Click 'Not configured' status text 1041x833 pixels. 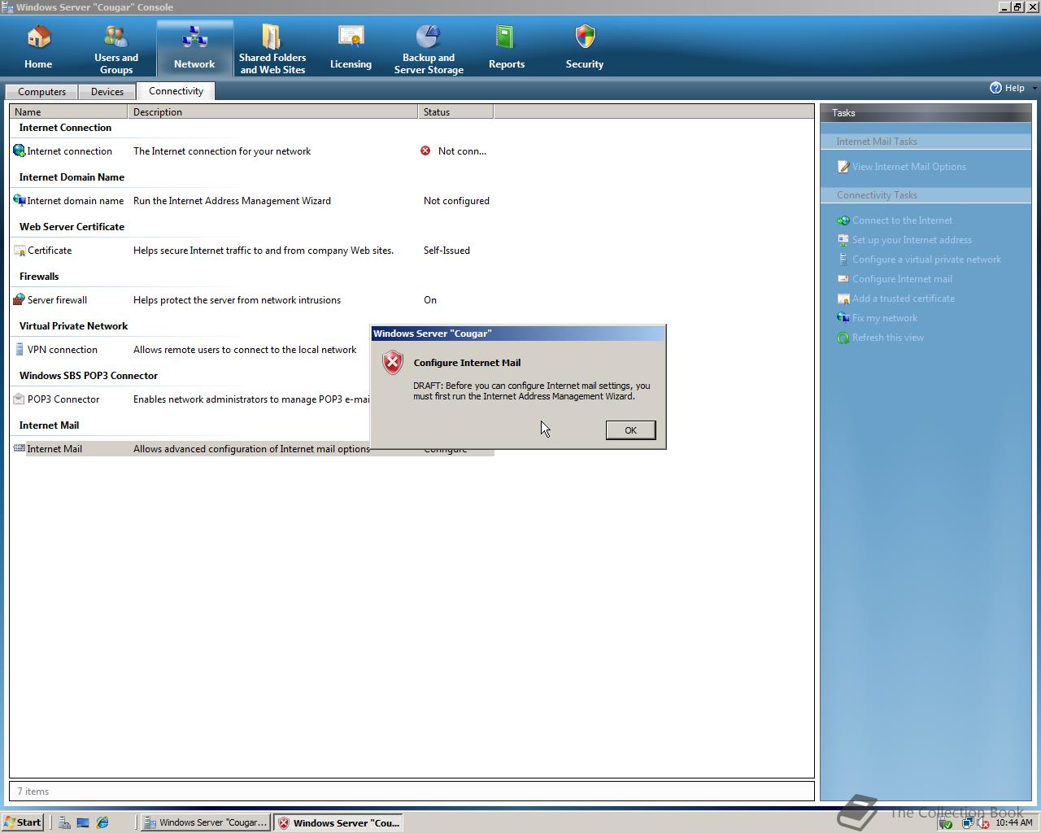[456, 201]
